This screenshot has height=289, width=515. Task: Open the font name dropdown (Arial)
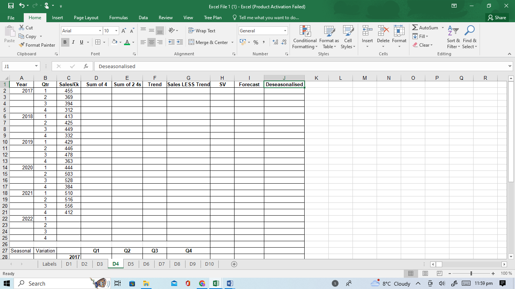point(100,31)
